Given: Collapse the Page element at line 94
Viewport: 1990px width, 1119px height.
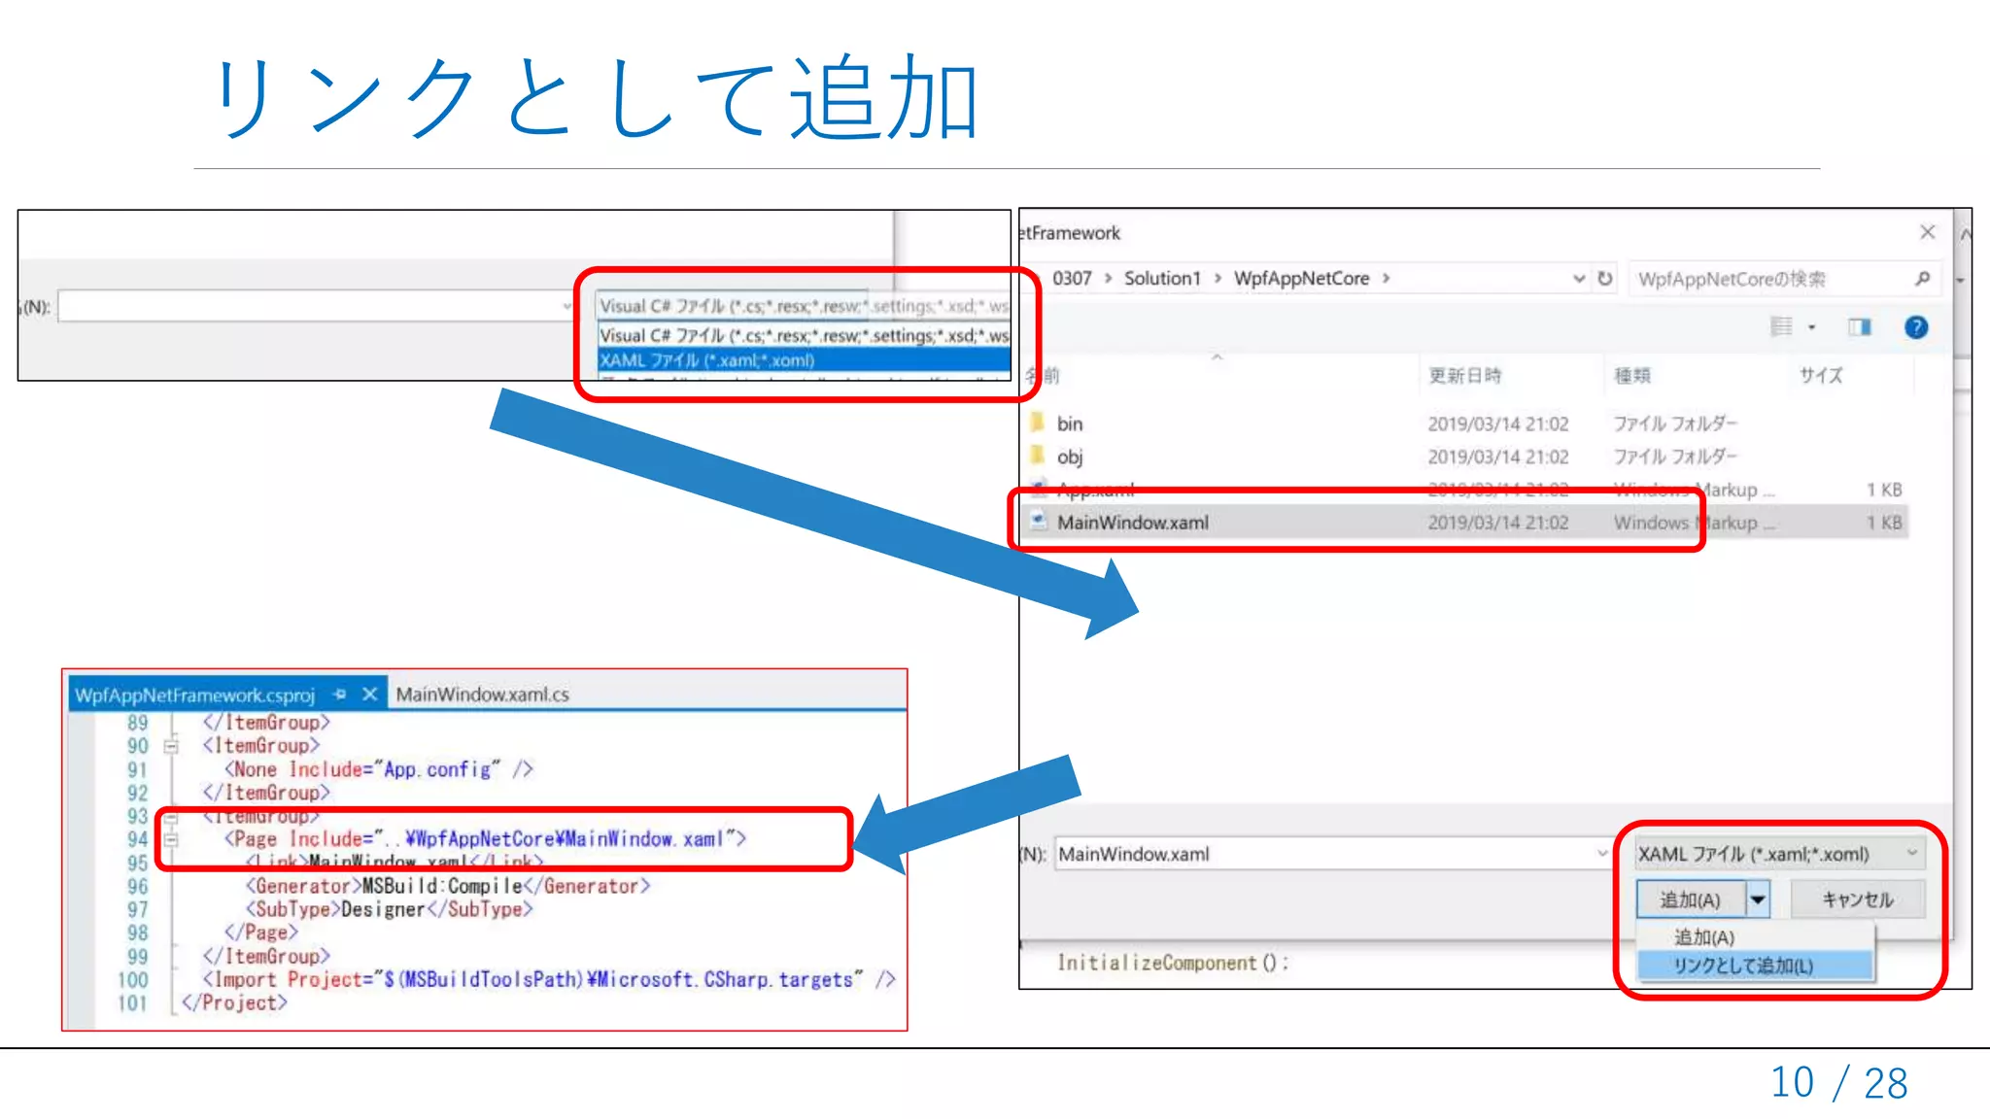Looking at the screenshot, I should click(x=172, y=839).
